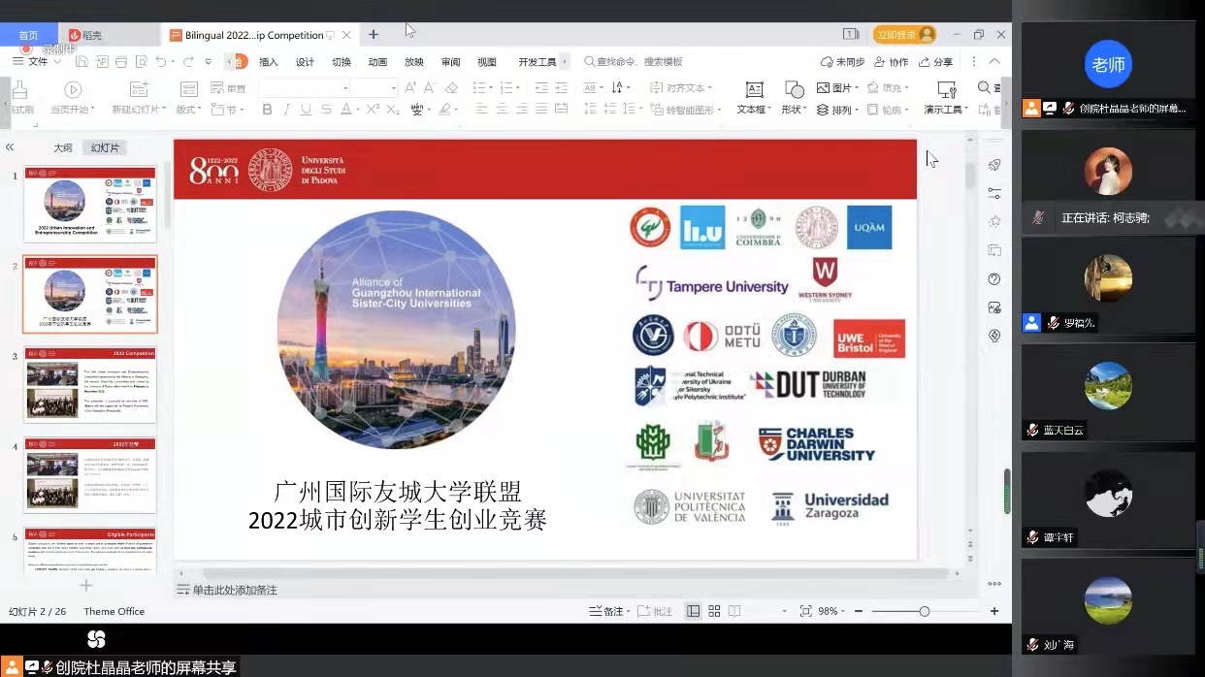Click the Print Preview icon

pyautogui.click(x=141, y=62)
